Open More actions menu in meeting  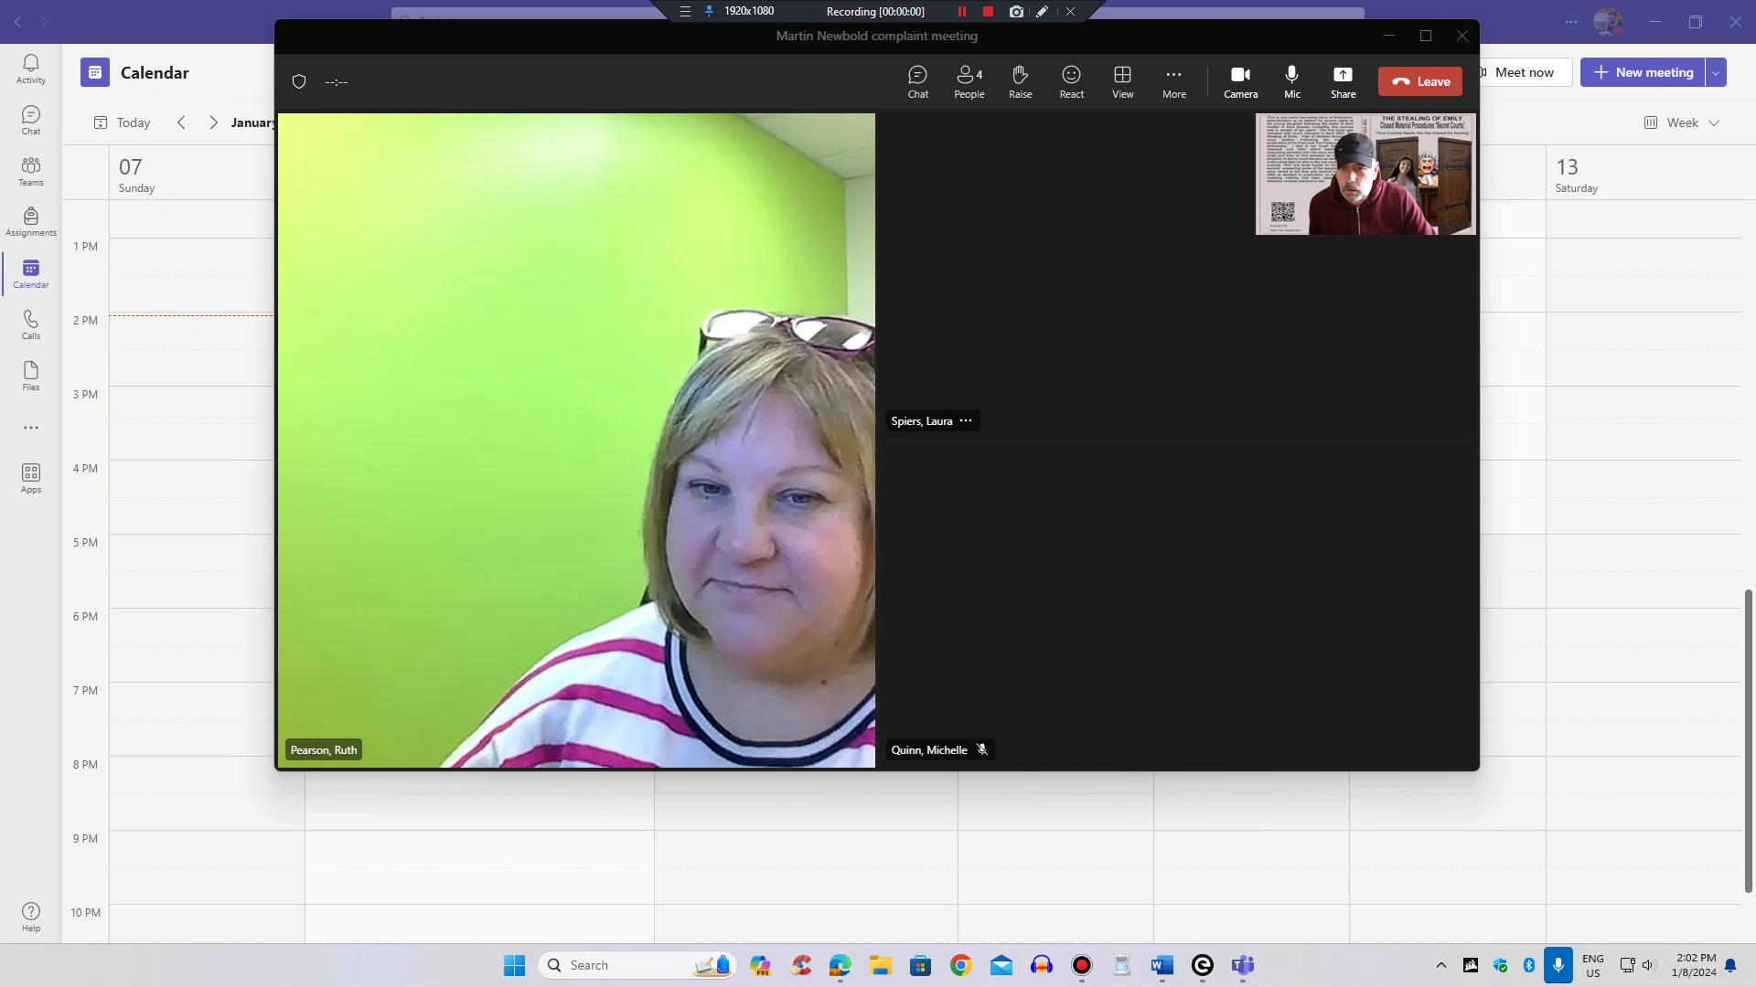1173,81
